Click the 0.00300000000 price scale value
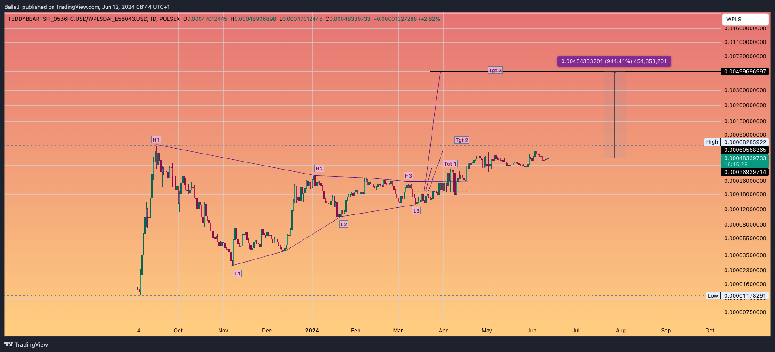The width and height of the screenshot is (775, 352). [745, 90]
